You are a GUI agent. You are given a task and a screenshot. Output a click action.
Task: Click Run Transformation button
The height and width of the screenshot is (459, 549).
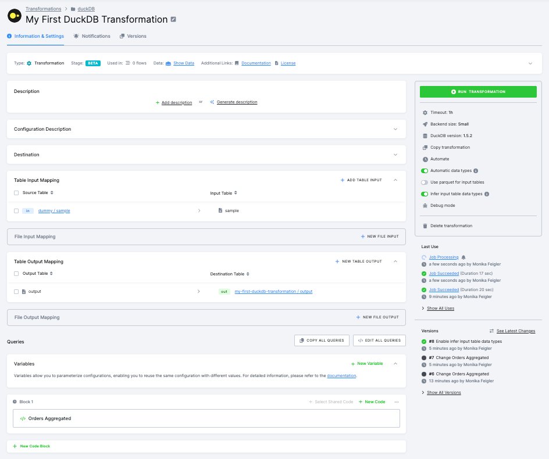pyautogui.click(x=478, y=92)
